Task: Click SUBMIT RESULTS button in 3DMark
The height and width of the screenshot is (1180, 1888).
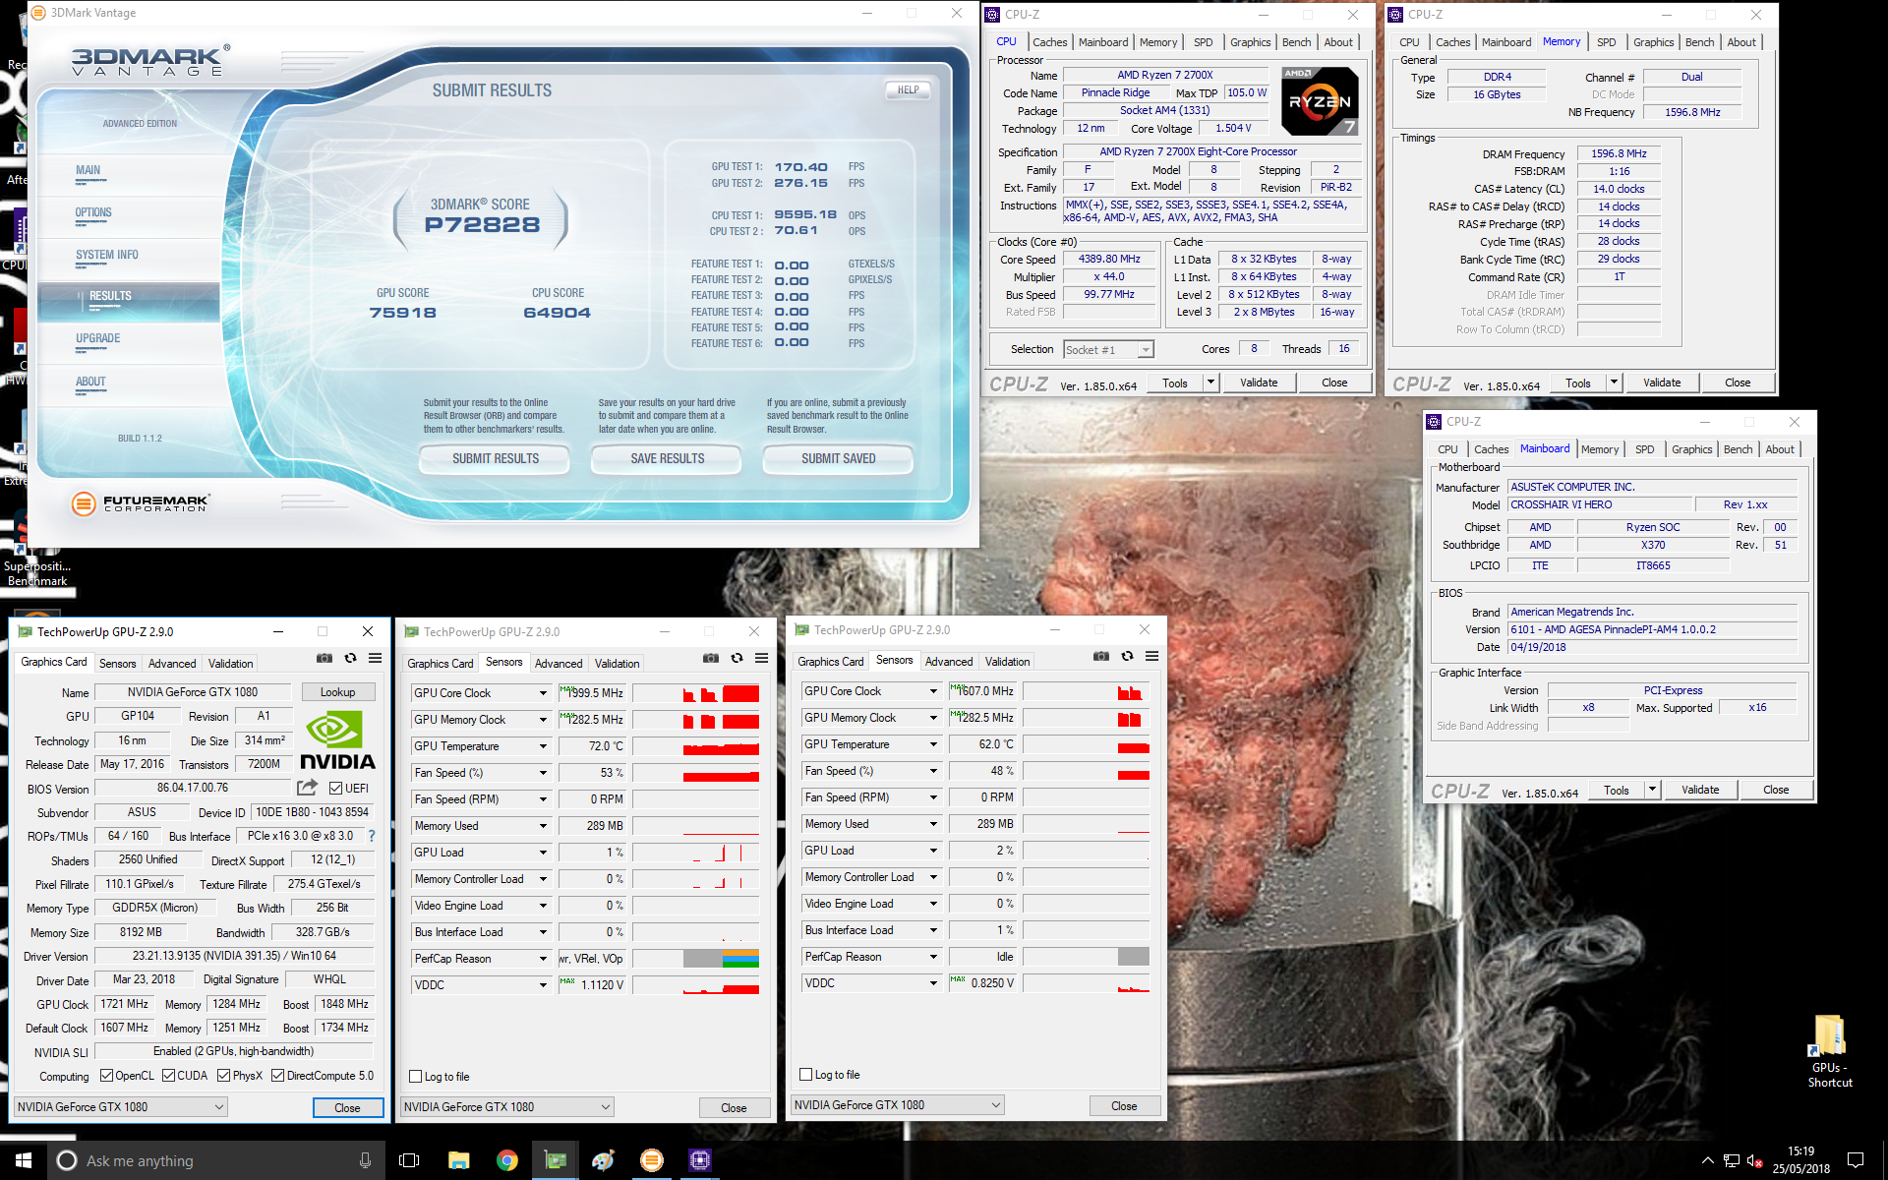Action: pos(495,459)
